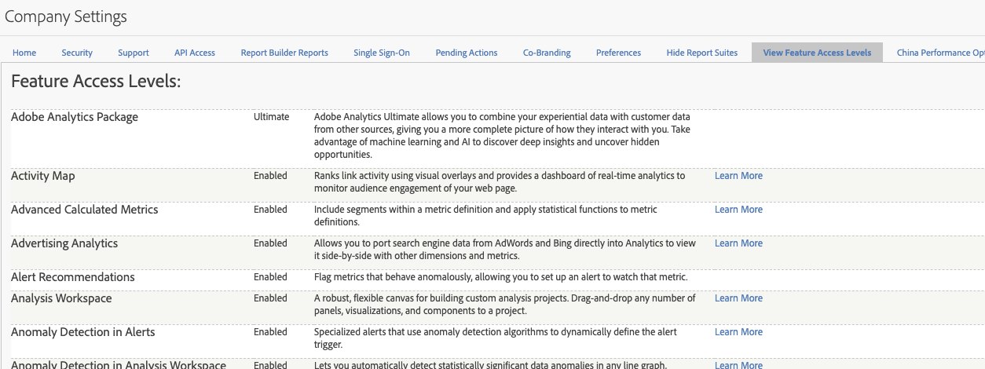Viewport: 985px width, 369px height.
Task: Click Learn More beside Analysis Workspace
Action: (738, 298)
